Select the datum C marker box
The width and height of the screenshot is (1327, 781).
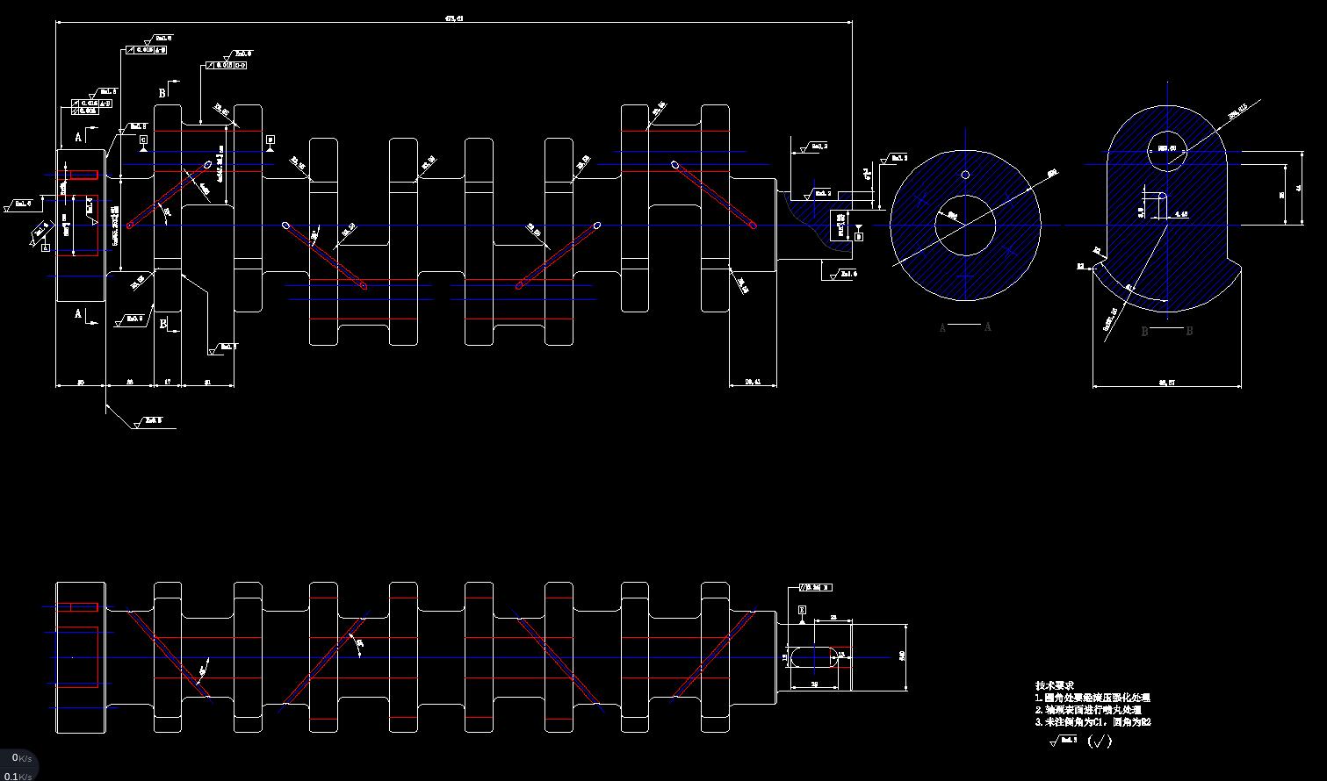pos(143,139)
